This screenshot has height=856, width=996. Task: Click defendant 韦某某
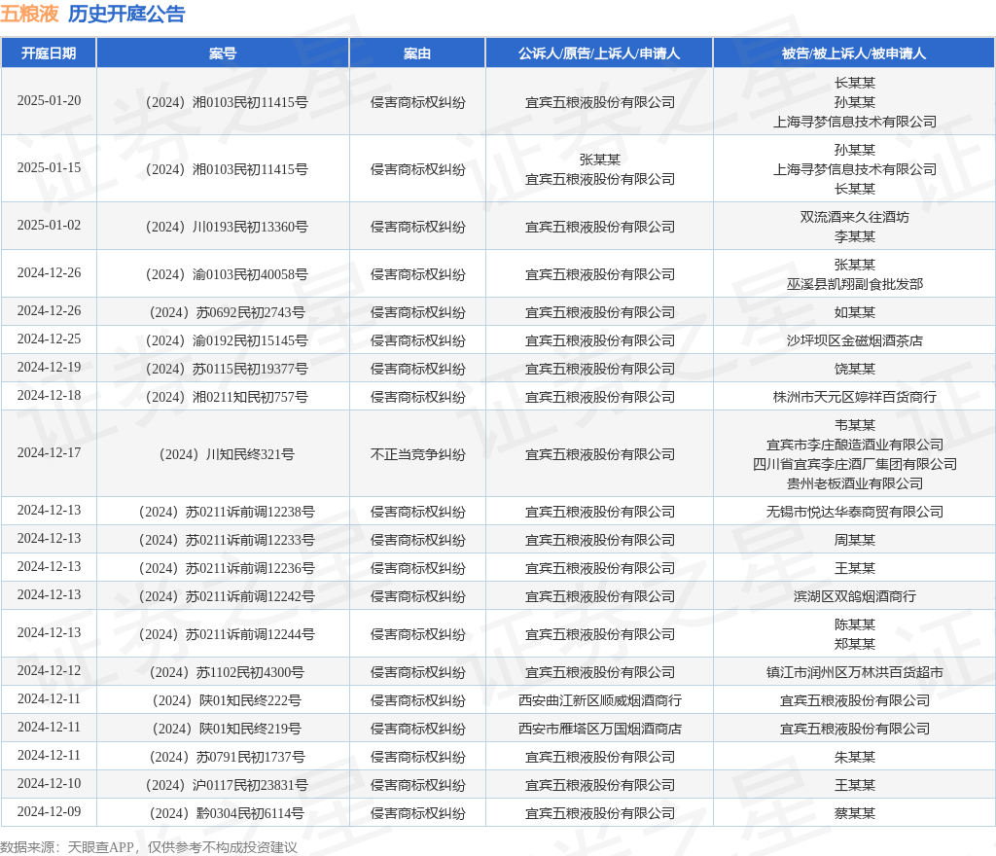854,425
